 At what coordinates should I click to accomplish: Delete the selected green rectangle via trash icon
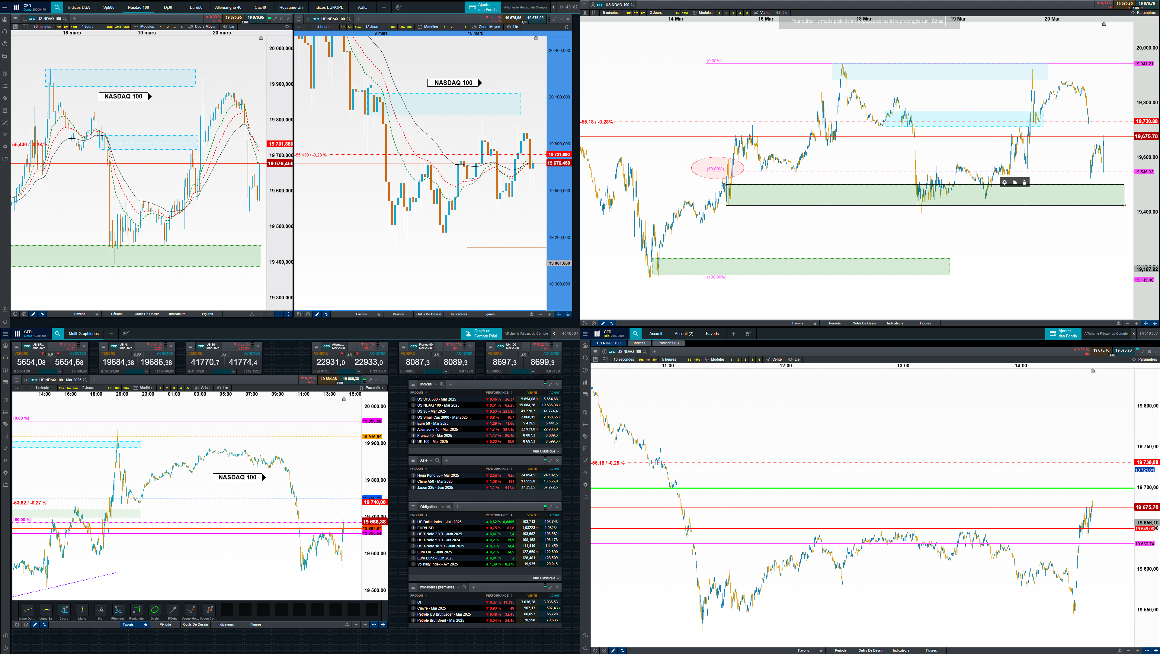click(x=1024, y=182)
